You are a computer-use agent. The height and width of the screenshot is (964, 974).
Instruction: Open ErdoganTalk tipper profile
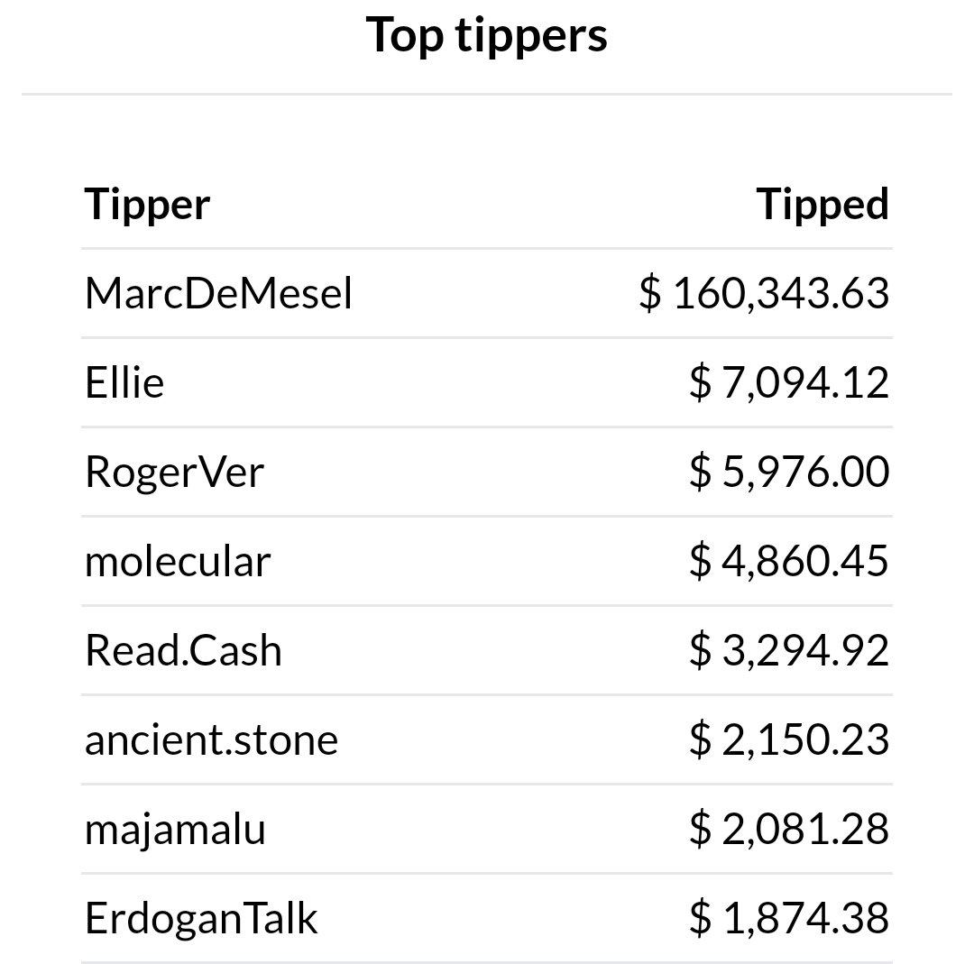201,918
